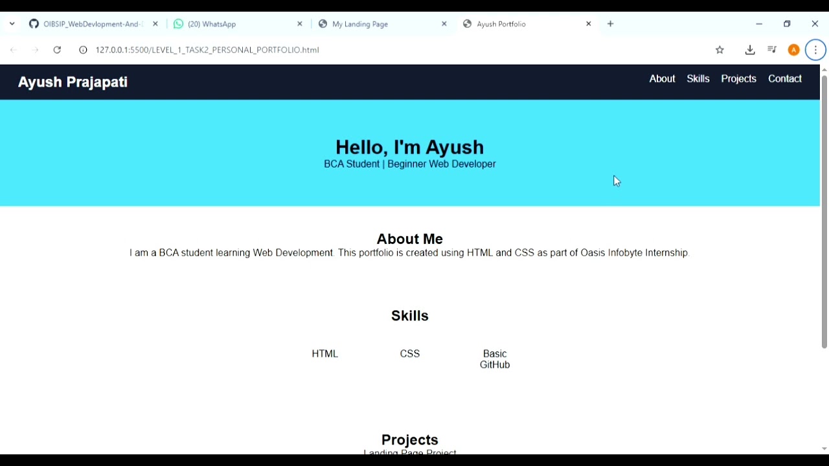The image size is (829, 466).
Task: Click the 'Hello, I'm Ayush' heading
Action: click(410, 148)
